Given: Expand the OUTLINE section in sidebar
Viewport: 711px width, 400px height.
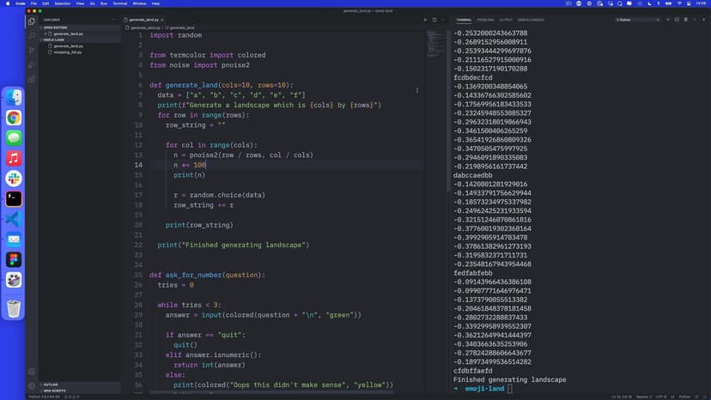Looking at the screenshot, I should coord(51,384).
